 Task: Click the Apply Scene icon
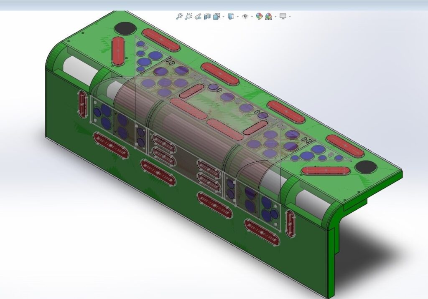pos(269,16)
